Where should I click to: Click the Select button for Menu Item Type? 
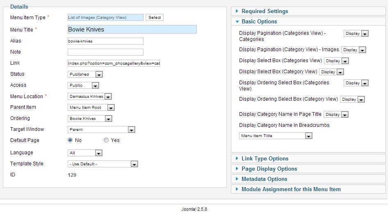155,18
